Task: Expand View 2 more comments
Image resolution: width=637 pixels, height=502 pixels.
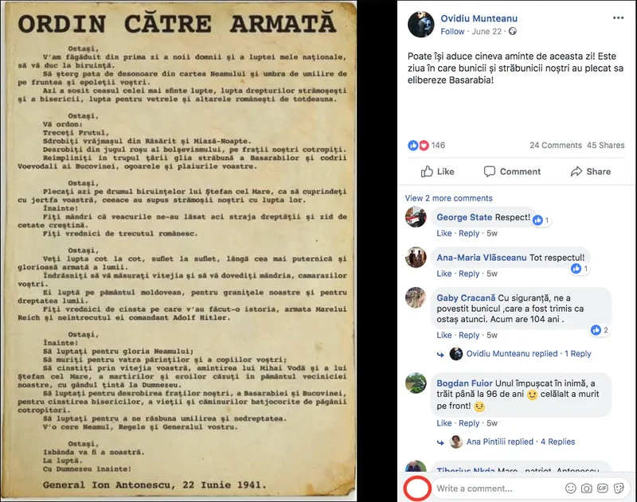Action: pos(448,198)
